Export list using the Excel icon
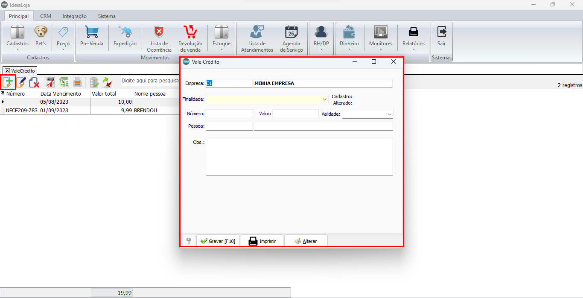This screenshot has height=298, width=583. 64,82
